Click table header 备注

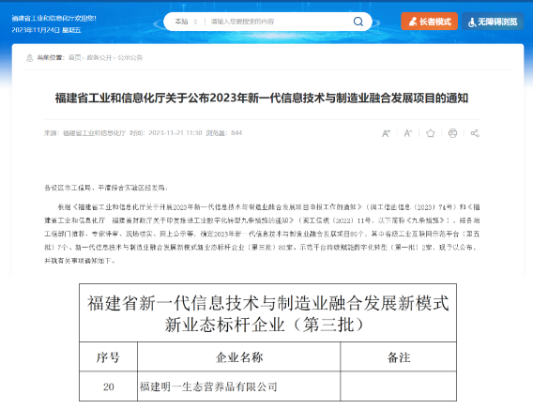coord(399,357)
